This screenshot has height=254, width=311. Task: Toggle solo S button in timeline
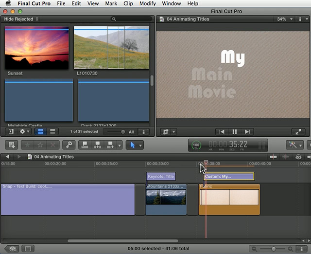tap(298, 157)
